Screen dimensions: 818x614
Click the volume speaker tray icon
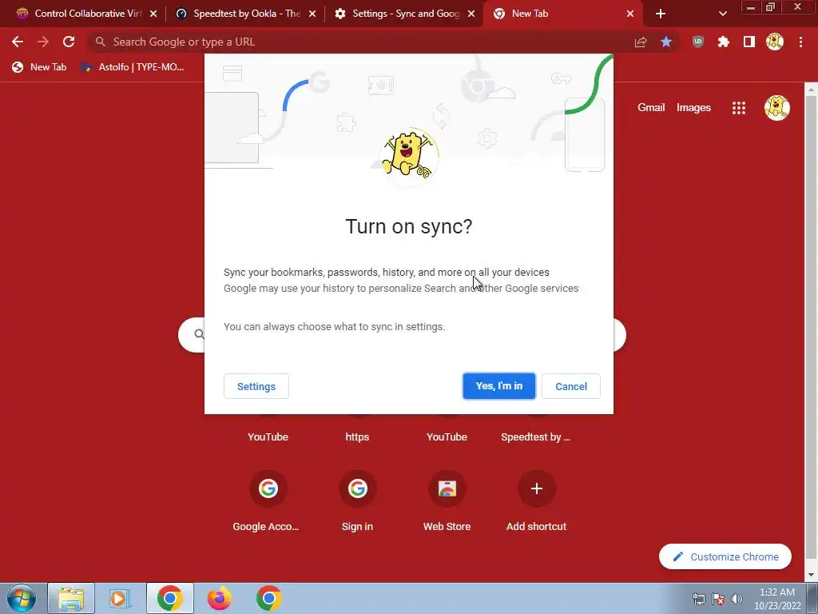(737, 598)
